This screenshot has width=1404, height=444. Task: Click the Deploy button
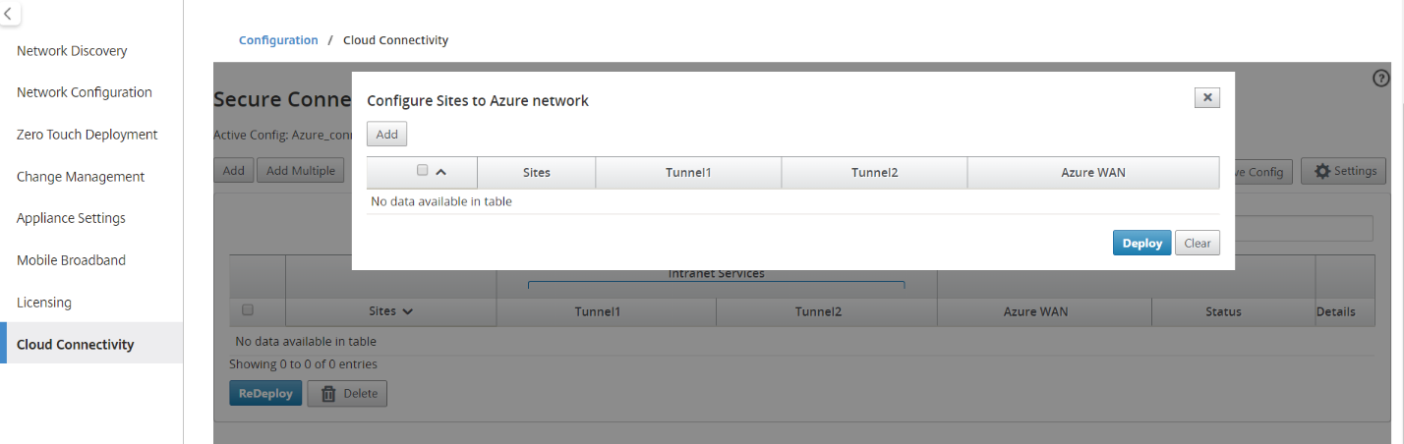click(1141, 243)
